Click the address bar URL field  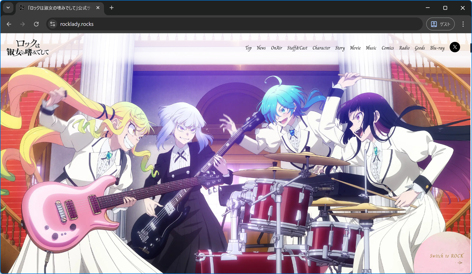point(235,24)
